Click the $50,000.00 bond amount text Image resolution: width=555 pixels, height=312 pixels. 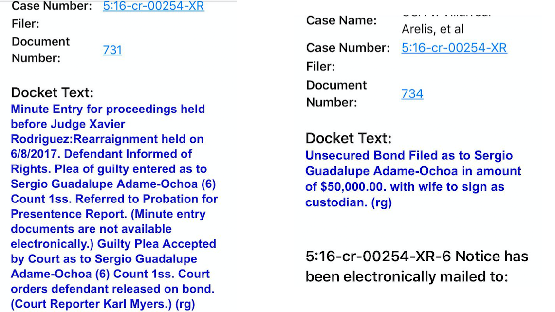350,187
